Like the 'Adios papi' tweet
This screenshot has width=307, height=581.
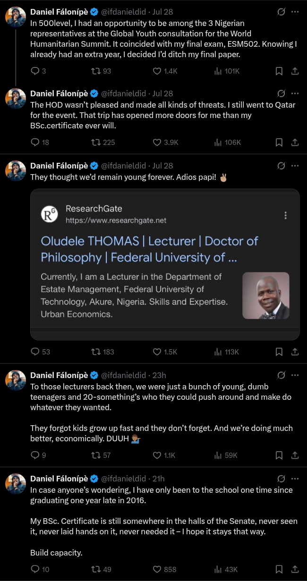pos(157,352)
